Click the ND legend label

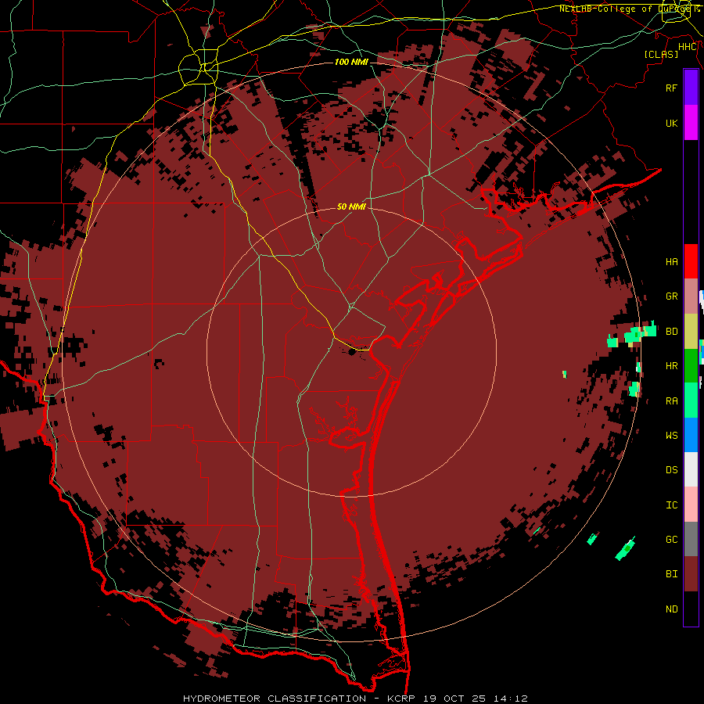click(672, 609)
